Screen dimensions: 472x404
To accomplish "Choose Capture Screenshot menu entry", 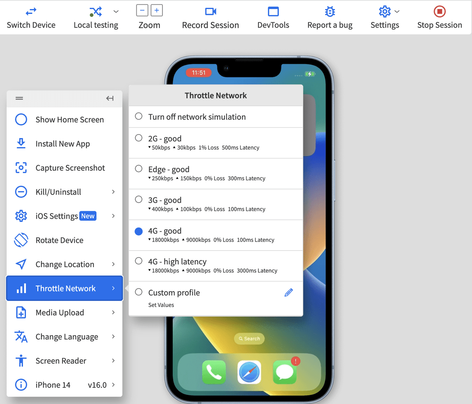I will pos(65,168).
